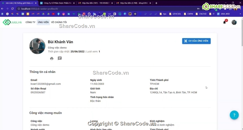Image resolution: width=243 pixels, height=130 pixels.
Task: Open the IT bookmarks folder
Action: pyautogui.click(x=212, y=14)
